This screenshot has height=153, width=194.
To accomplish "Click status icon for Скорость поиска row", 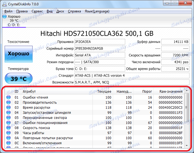I will click(x=8, y=128).
